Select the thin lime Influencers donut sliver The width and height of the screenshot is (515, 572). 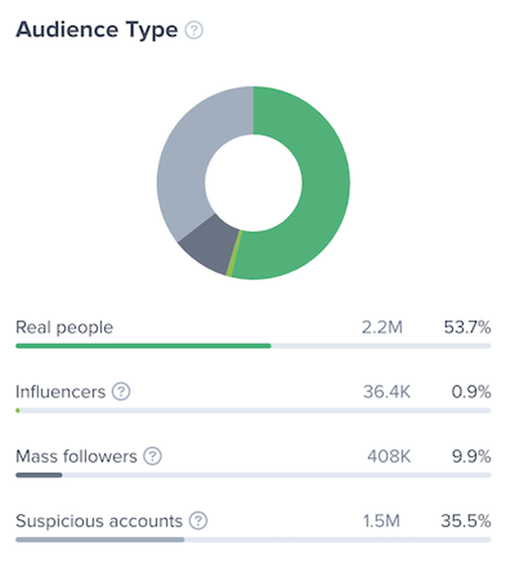(233, 254)
